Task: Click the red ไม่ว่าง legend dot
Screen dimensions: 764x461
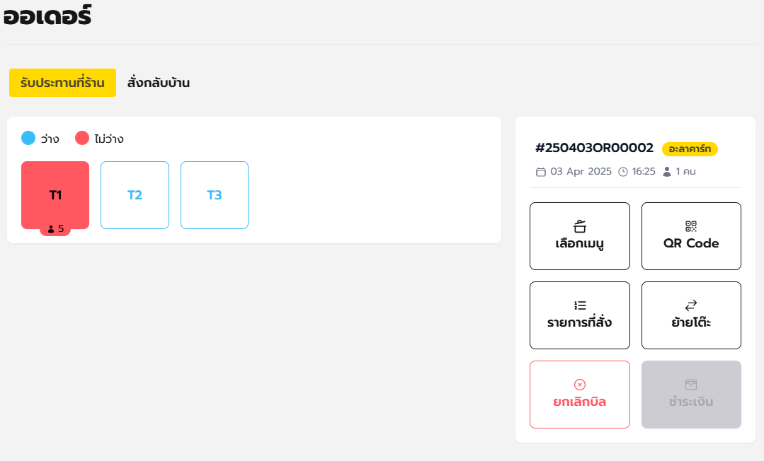Action: click(x=82, y=139)
